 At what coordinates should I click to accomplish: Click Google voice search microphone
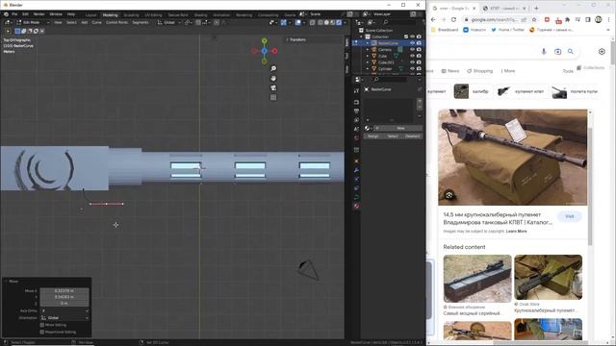pyautogui.click(x=544, y=51)
